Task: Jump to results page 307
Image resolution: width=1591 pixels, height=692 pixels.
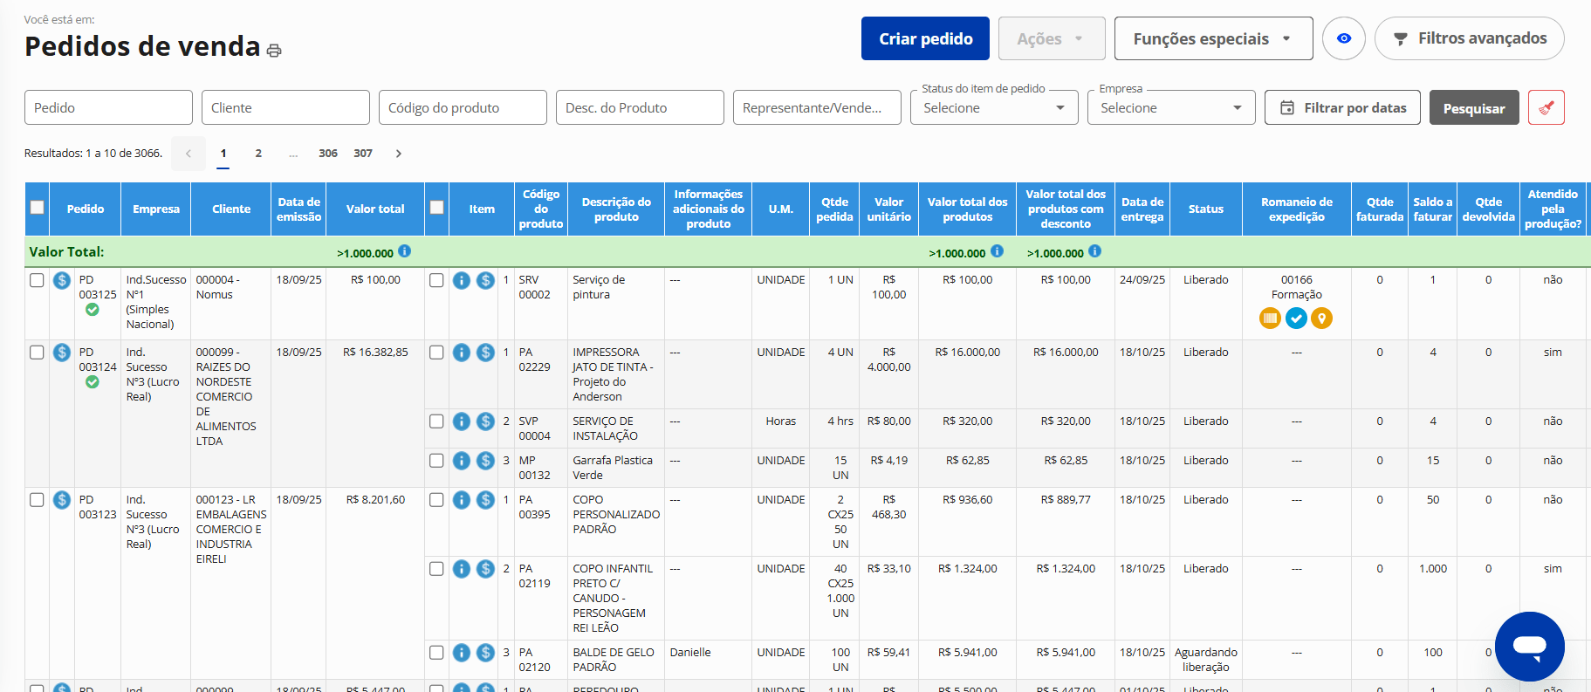Action: (x=363, y=154)
